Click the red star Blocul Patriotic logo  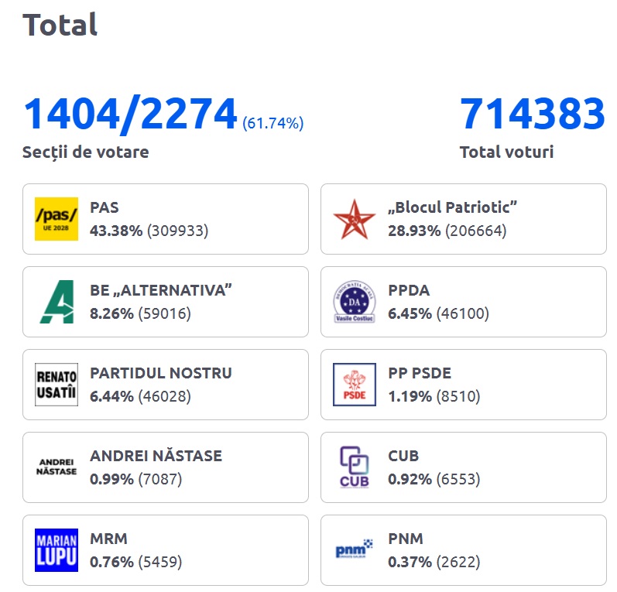point(354,219)
